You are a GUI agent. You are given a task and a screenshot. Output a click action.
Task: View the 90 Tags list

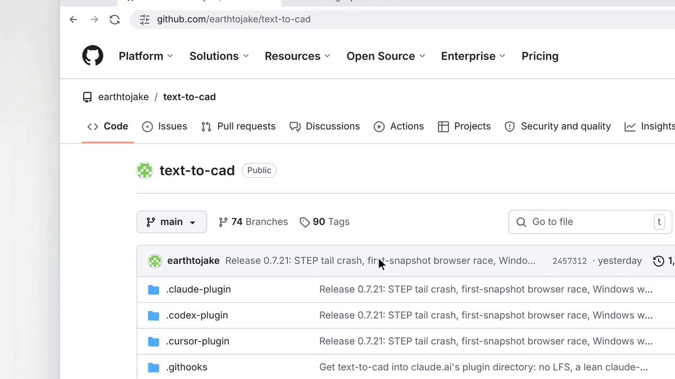pyautogui.click(x=325, y=222)
